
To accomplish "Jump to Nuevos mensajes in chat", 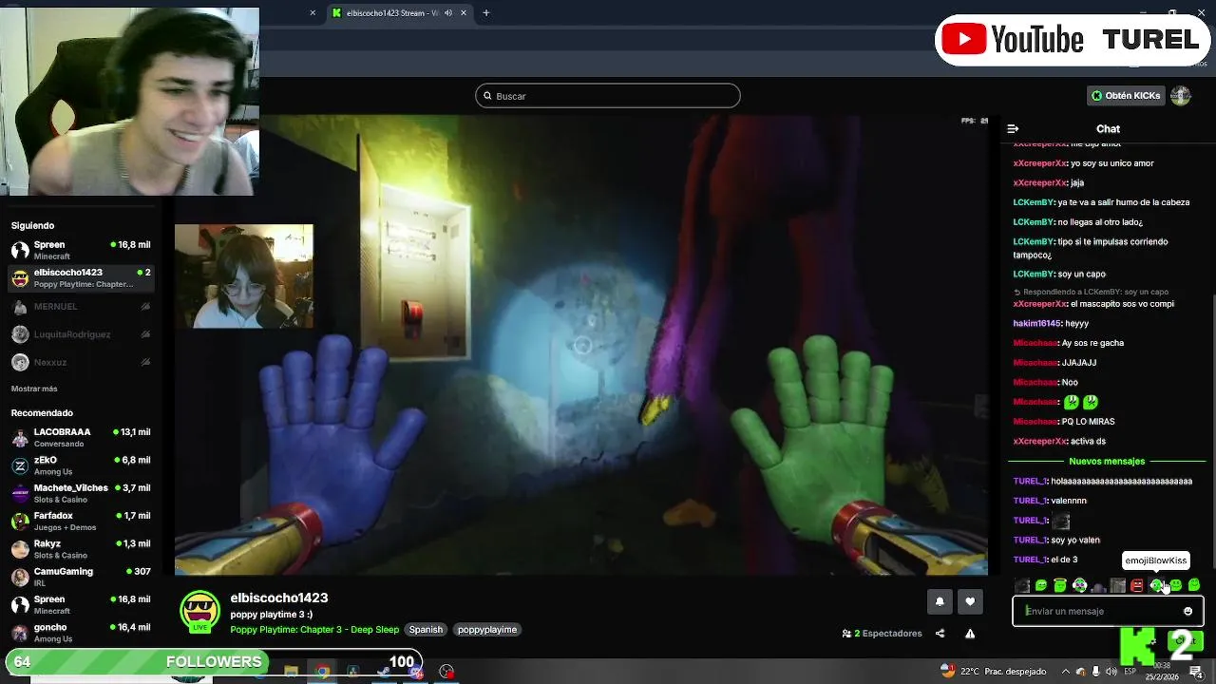I will click(x=1107, y=461).
